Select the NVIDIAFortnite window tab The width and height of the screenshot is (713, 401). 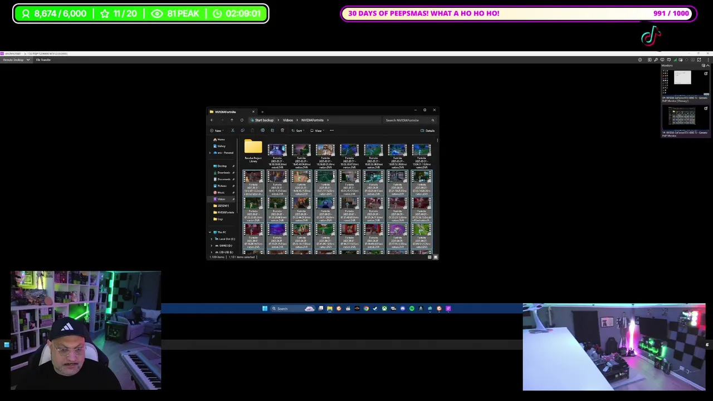pyautogui.click(x=231, y=111)
